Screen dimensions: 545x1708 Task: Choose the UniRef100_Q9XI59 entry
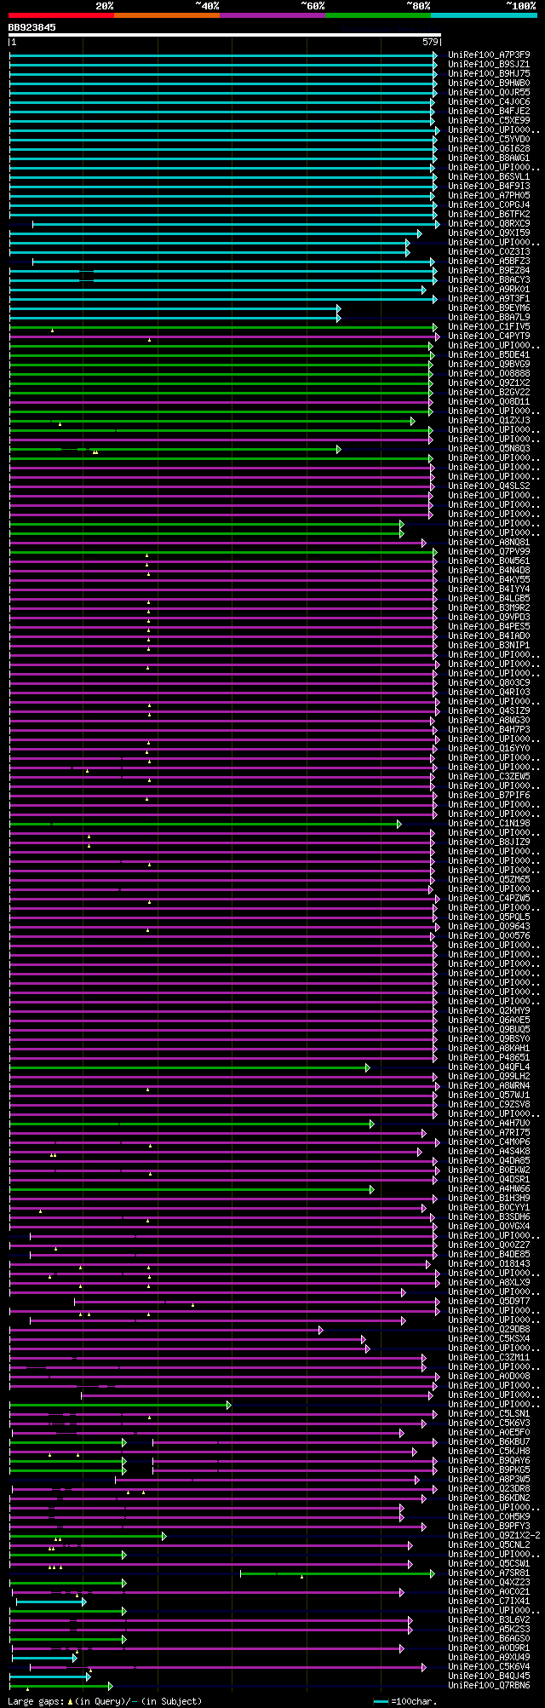[489, 233]
